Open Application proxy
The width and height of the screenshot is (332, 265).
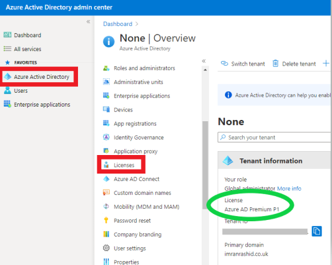136,152
